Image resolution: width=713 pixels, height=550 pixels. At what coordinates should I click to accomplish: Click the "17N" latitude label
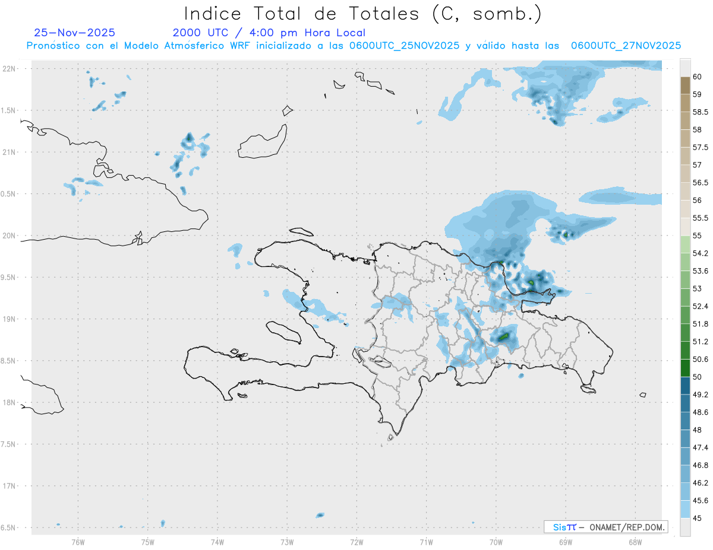[10, 486]
